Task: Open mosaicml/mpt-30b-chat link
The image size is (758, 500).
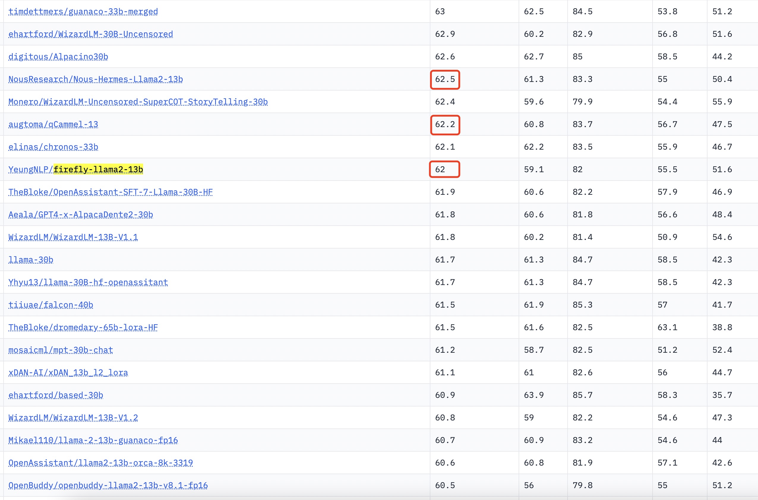Action: click(61, 350)
